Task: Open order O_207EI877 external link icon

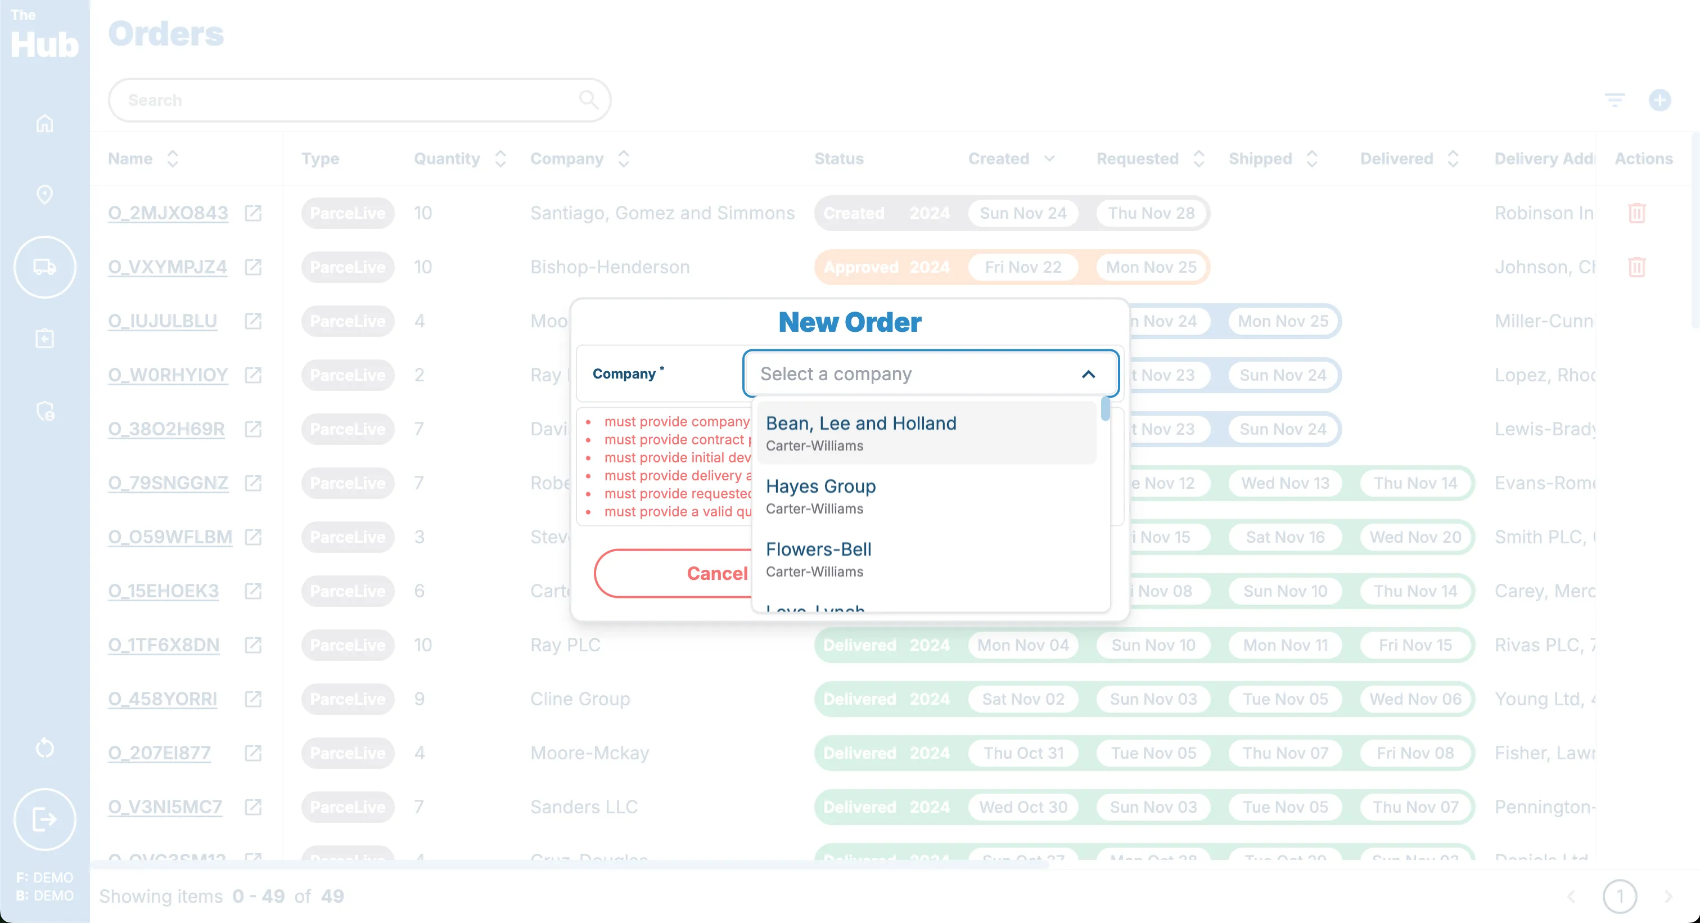Action: 254,753
